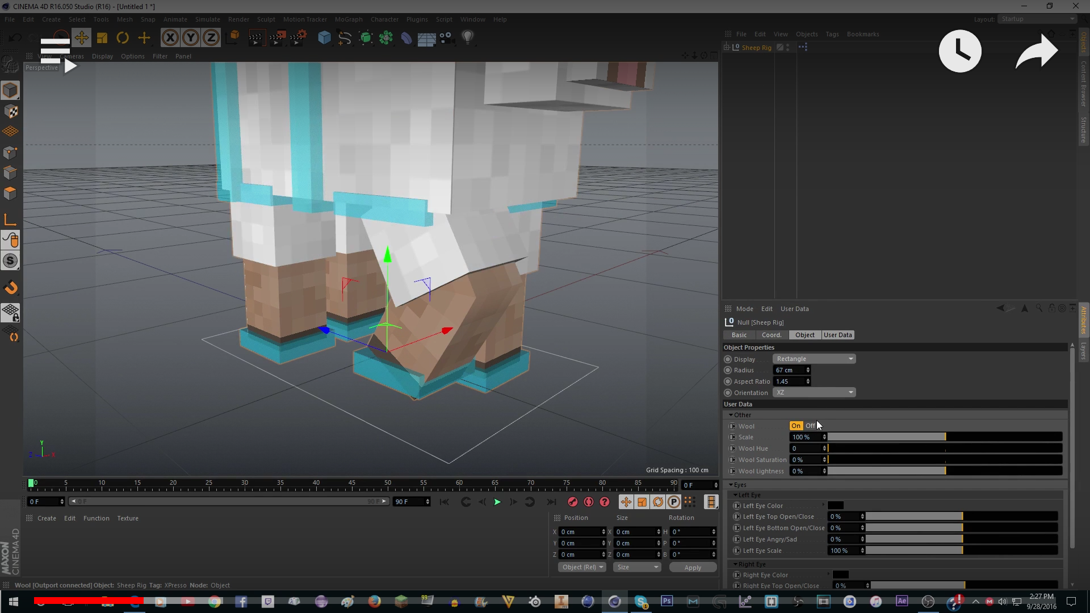Screen dimensions: 1090x613
Task: Open the Left Eye Color swatch
Action: point(836,506)
